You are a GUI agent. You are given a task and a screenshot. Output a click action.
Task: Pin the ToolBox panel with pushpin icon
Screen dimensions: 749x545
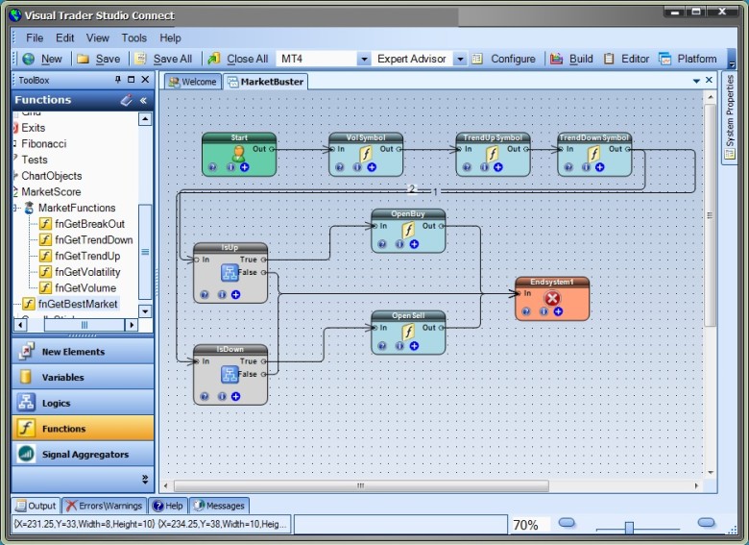[118, 81]
